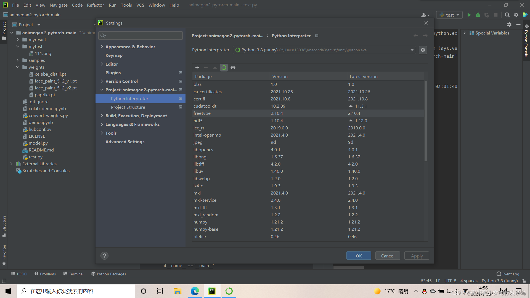Select numpy package row

pyautogui.click(x=308, y=222)
